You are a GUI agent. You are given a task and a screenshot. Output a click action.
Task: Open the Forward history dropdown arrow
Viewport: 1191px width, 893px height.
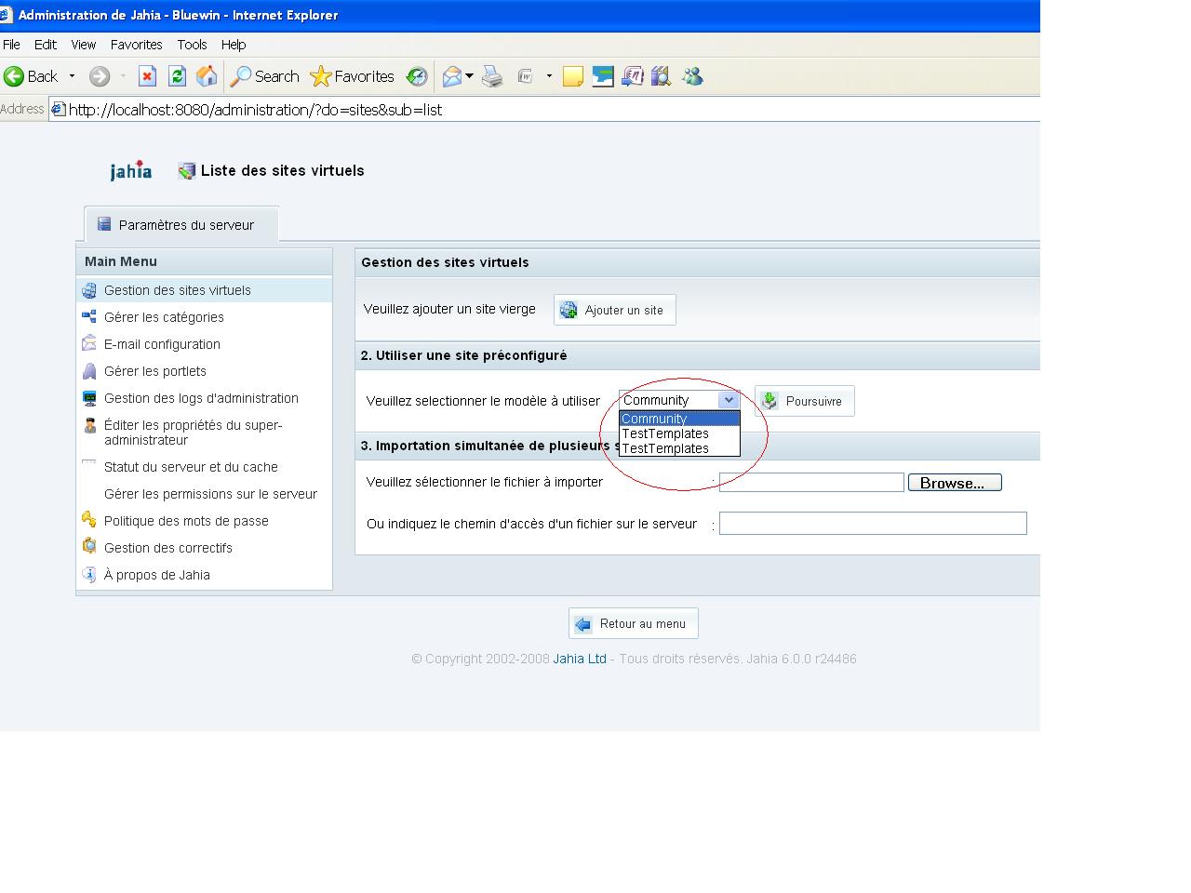click(x=122, y=76)
